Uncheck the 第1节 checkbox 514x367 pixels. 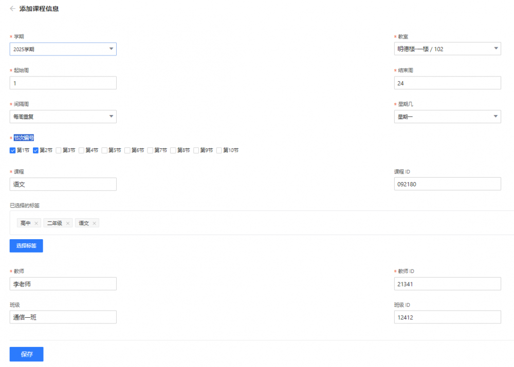[x=13, y=150]
